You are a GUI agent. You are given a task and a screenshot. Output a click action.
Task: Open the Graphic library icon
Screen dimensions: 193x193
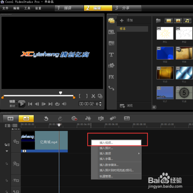[x=111, y=65]
